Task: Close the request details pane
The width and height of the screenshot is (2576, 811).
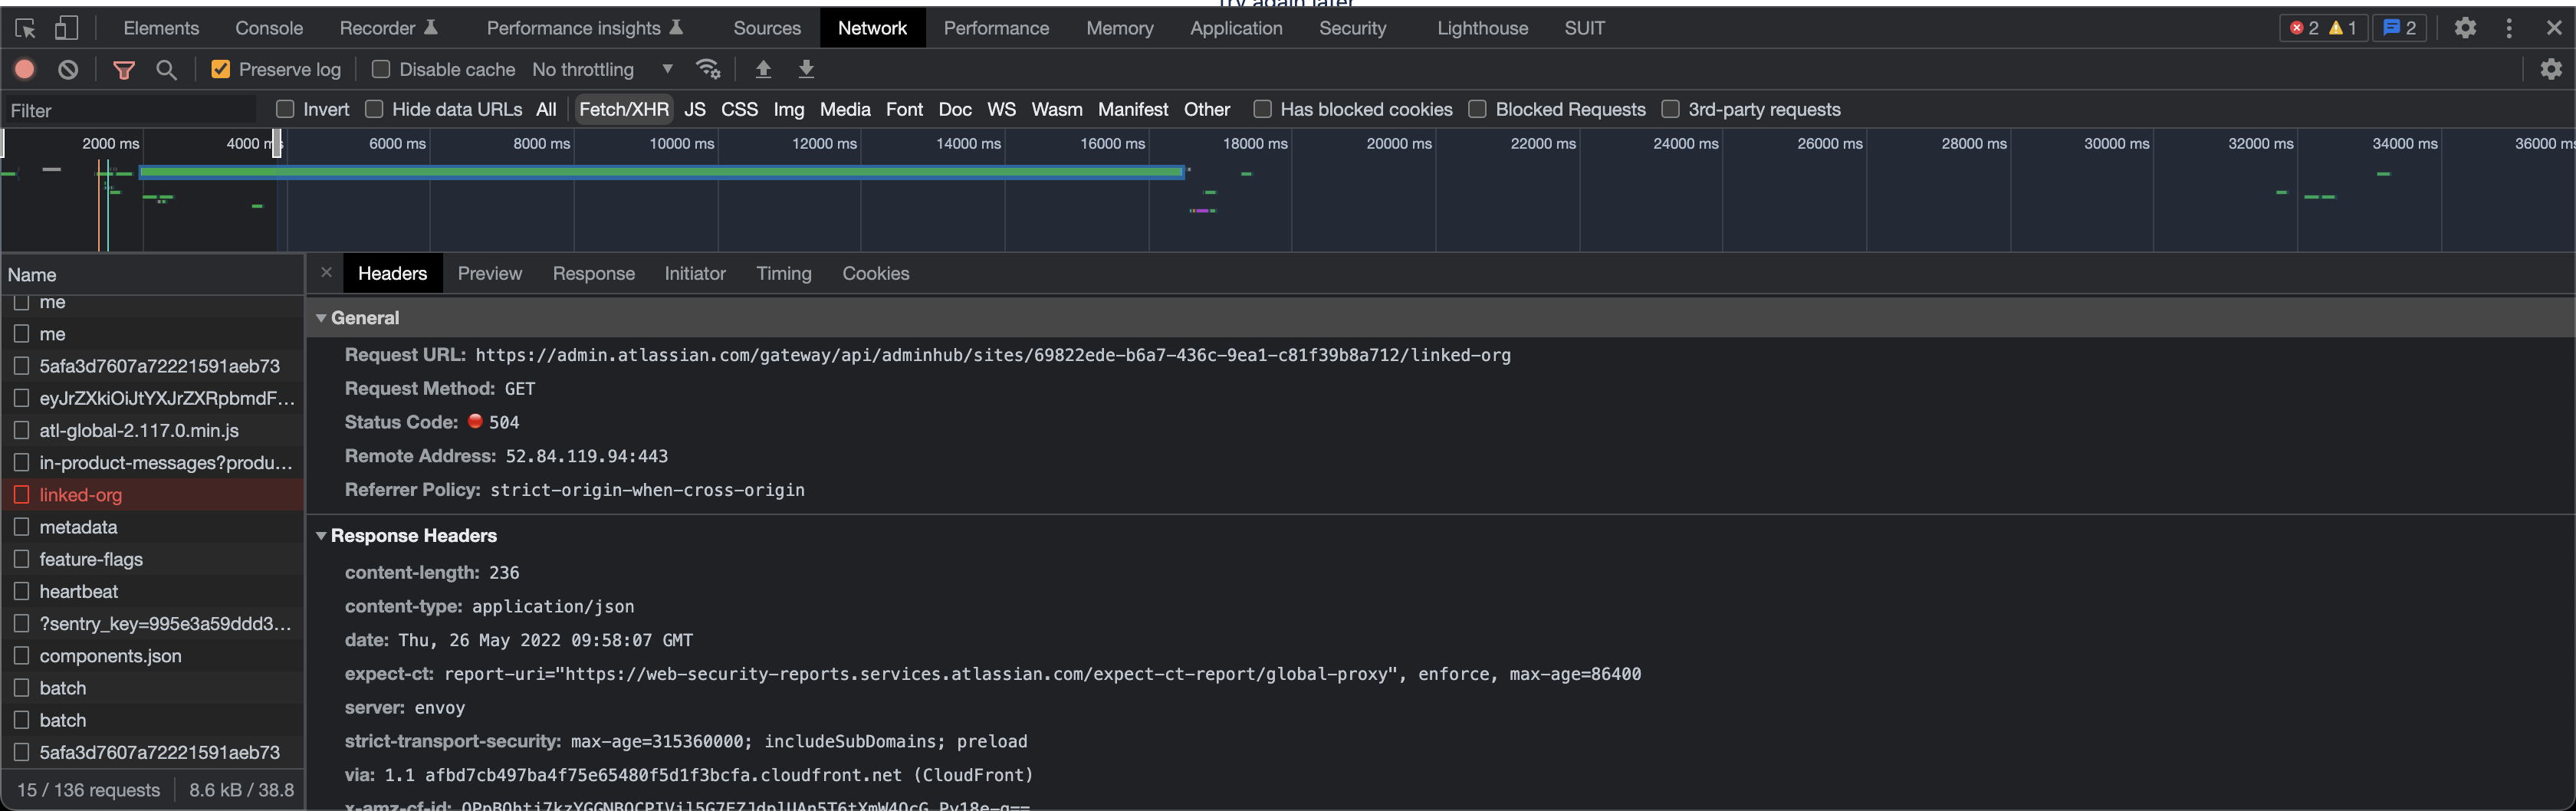Action: (x=326, y=272)
